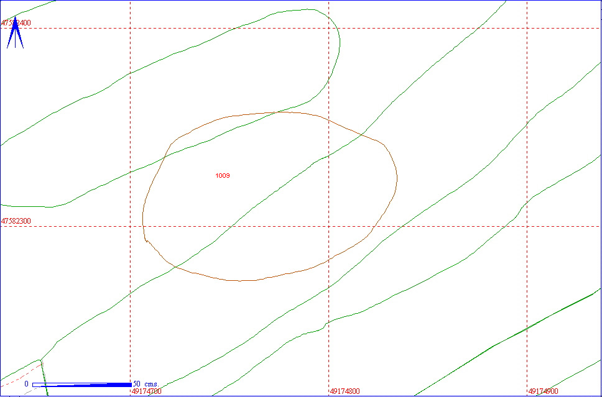Click the 49174900 easting grid label
The width and height of the screenshot is (602, 397).
point(544,391)
